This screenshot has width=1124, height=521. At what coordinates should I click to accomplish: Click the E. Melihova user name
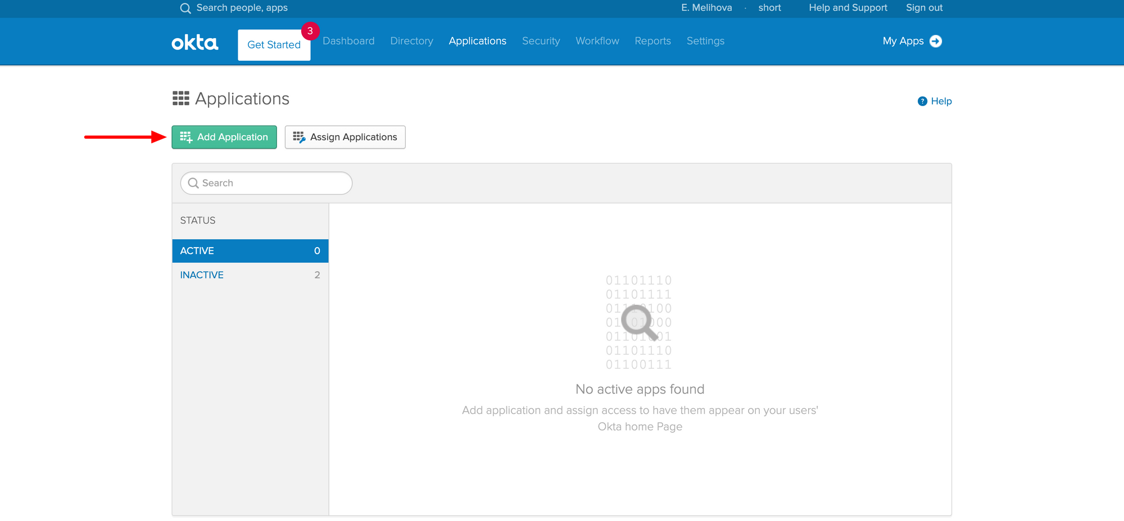click(x=707, y=8)
